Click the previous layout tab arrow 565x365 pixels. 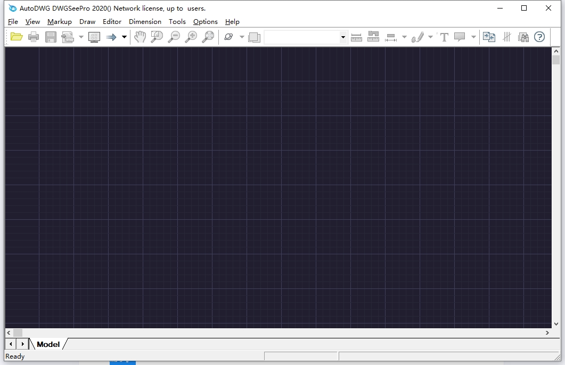(x=11, y=344)
